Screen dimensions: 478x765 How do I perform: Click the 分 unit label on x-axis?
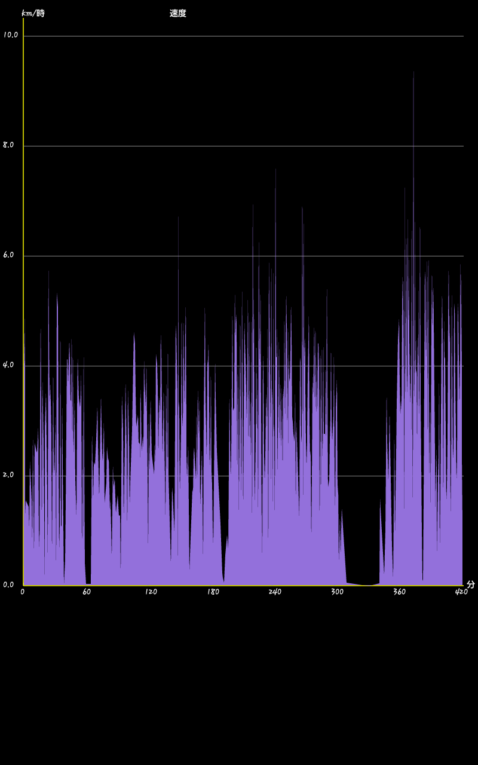pos(470,585)
